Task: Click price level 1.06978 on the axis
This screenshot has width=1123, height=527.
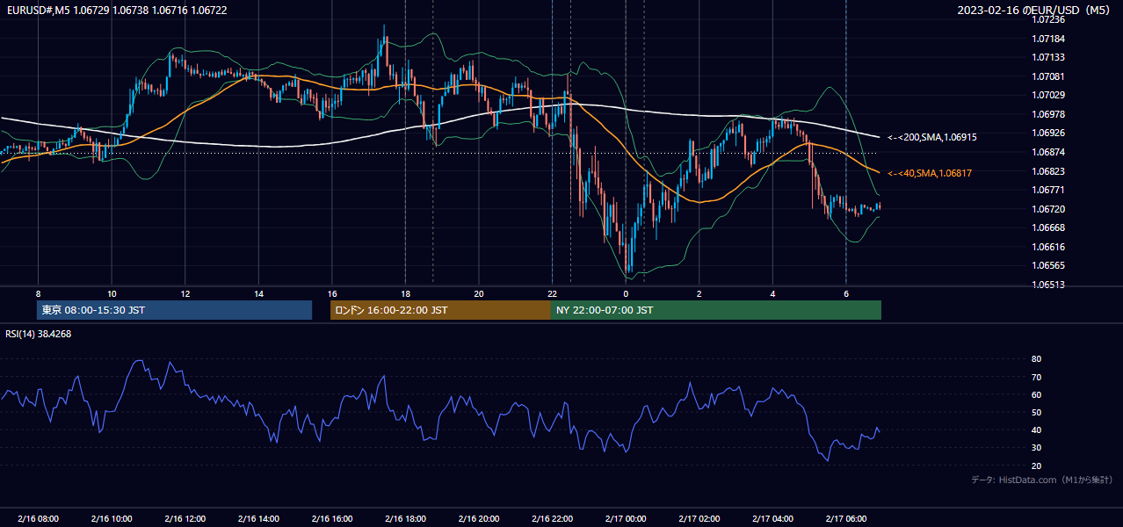Action: (1048, 114)
